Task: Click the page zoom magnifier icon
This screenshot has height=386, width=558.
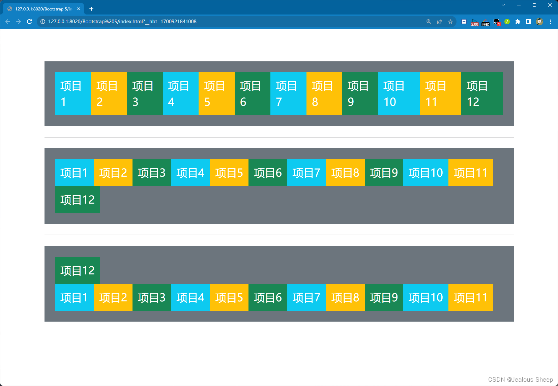Action: (429, 22)
